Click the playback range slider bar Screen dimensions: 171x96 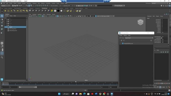coord(28,87)
